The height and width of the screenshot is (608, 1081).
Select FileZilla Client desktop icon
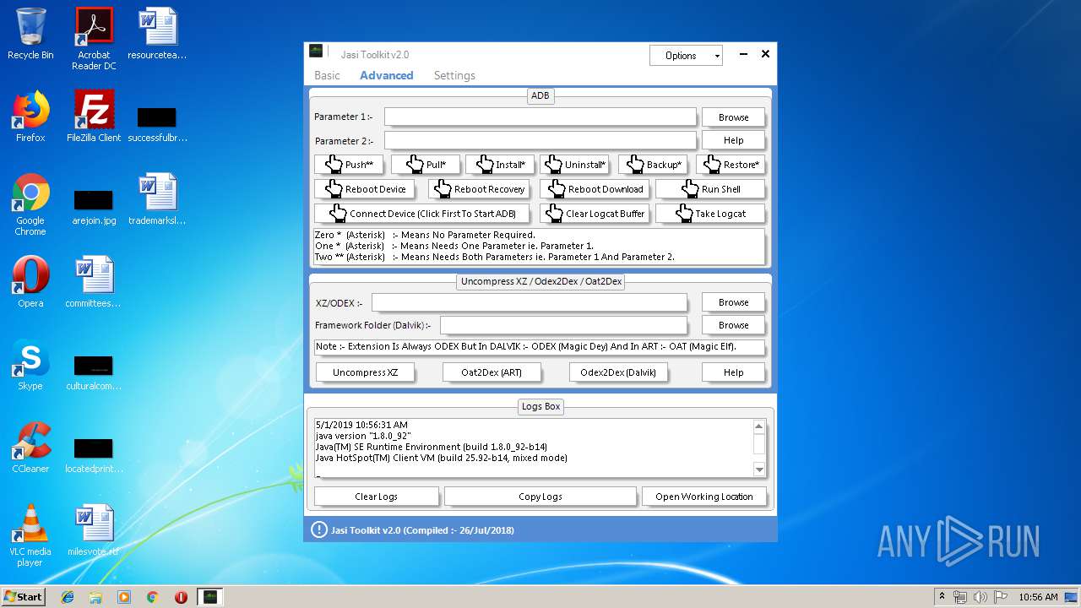tap(94, 117)
